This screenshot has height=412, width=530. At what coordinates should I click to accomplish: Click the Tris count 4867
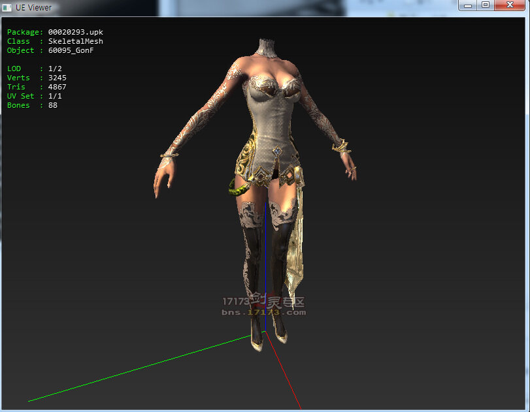[57, 87]
